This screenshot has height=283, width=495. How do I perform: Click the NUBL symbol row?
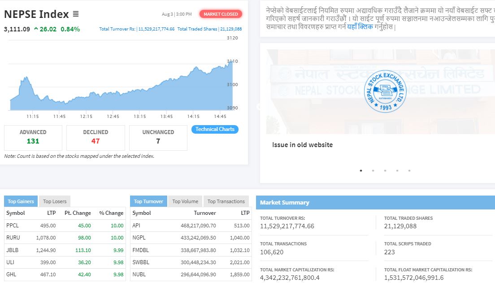point(191,274)
